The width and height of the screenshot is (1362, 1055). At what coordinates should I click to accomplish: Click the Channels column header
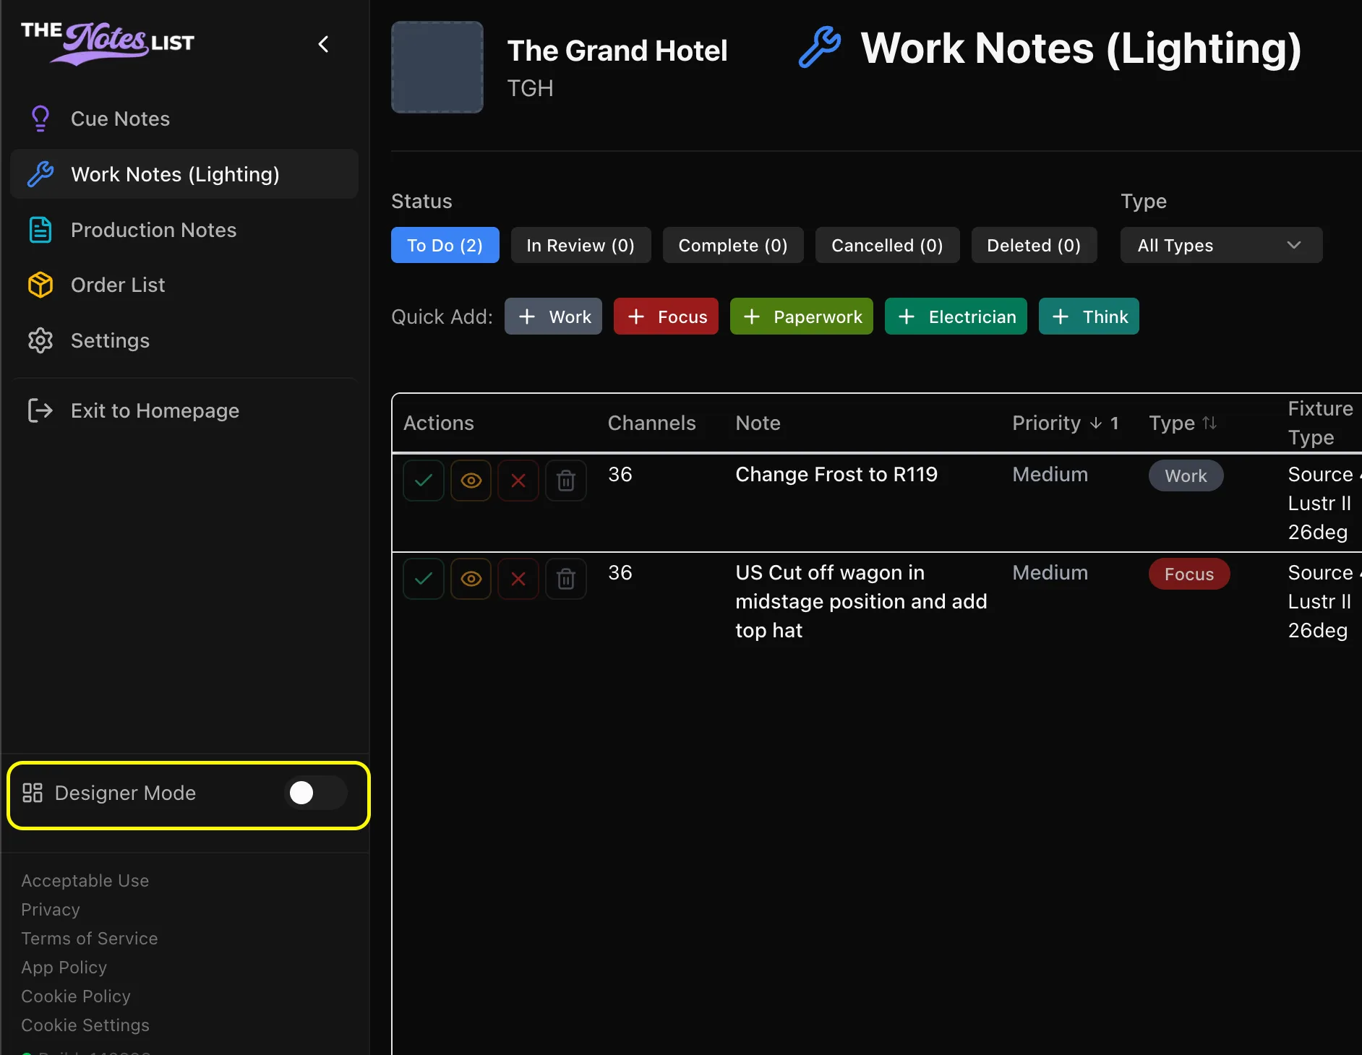(x=652, y=423)
